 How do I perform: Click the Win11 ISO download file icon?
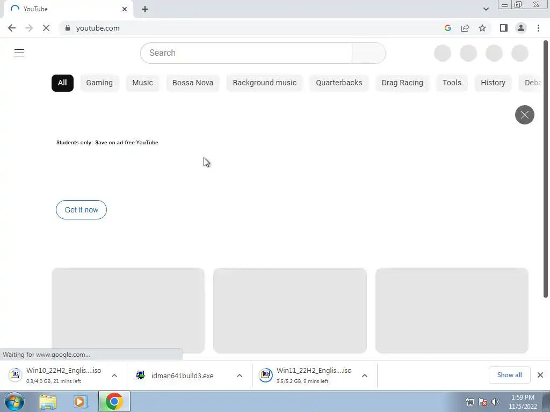(x=265, y=375)
